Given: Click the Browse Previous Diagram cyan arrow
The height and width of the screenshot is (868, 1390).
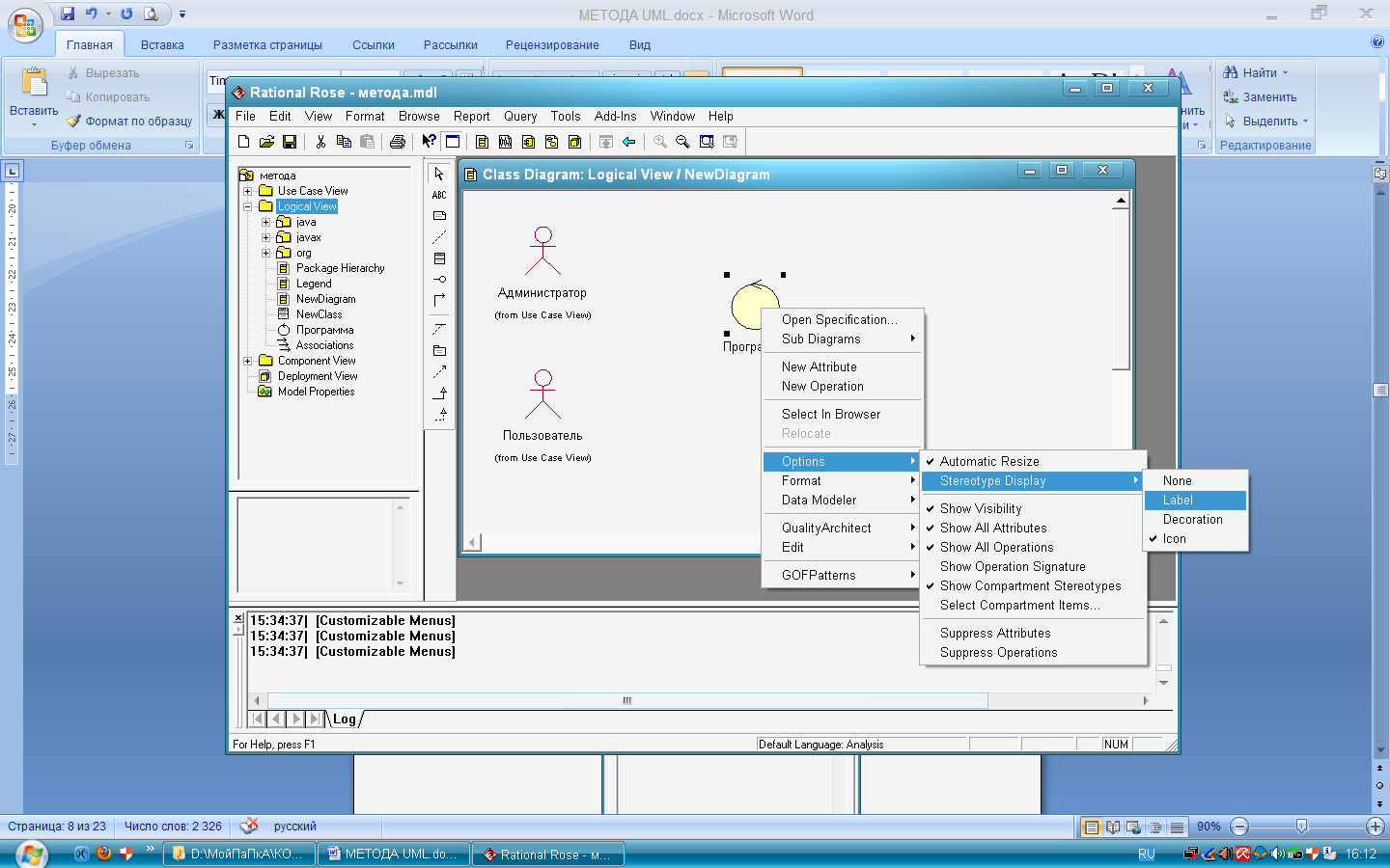Looking at the screenshot, I should [x=628, y=142].
